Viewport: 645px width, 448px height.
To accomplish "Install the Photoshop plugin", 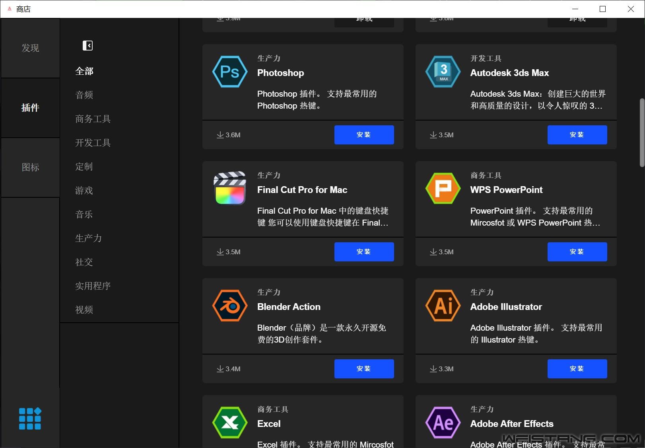I will point(364,135).
